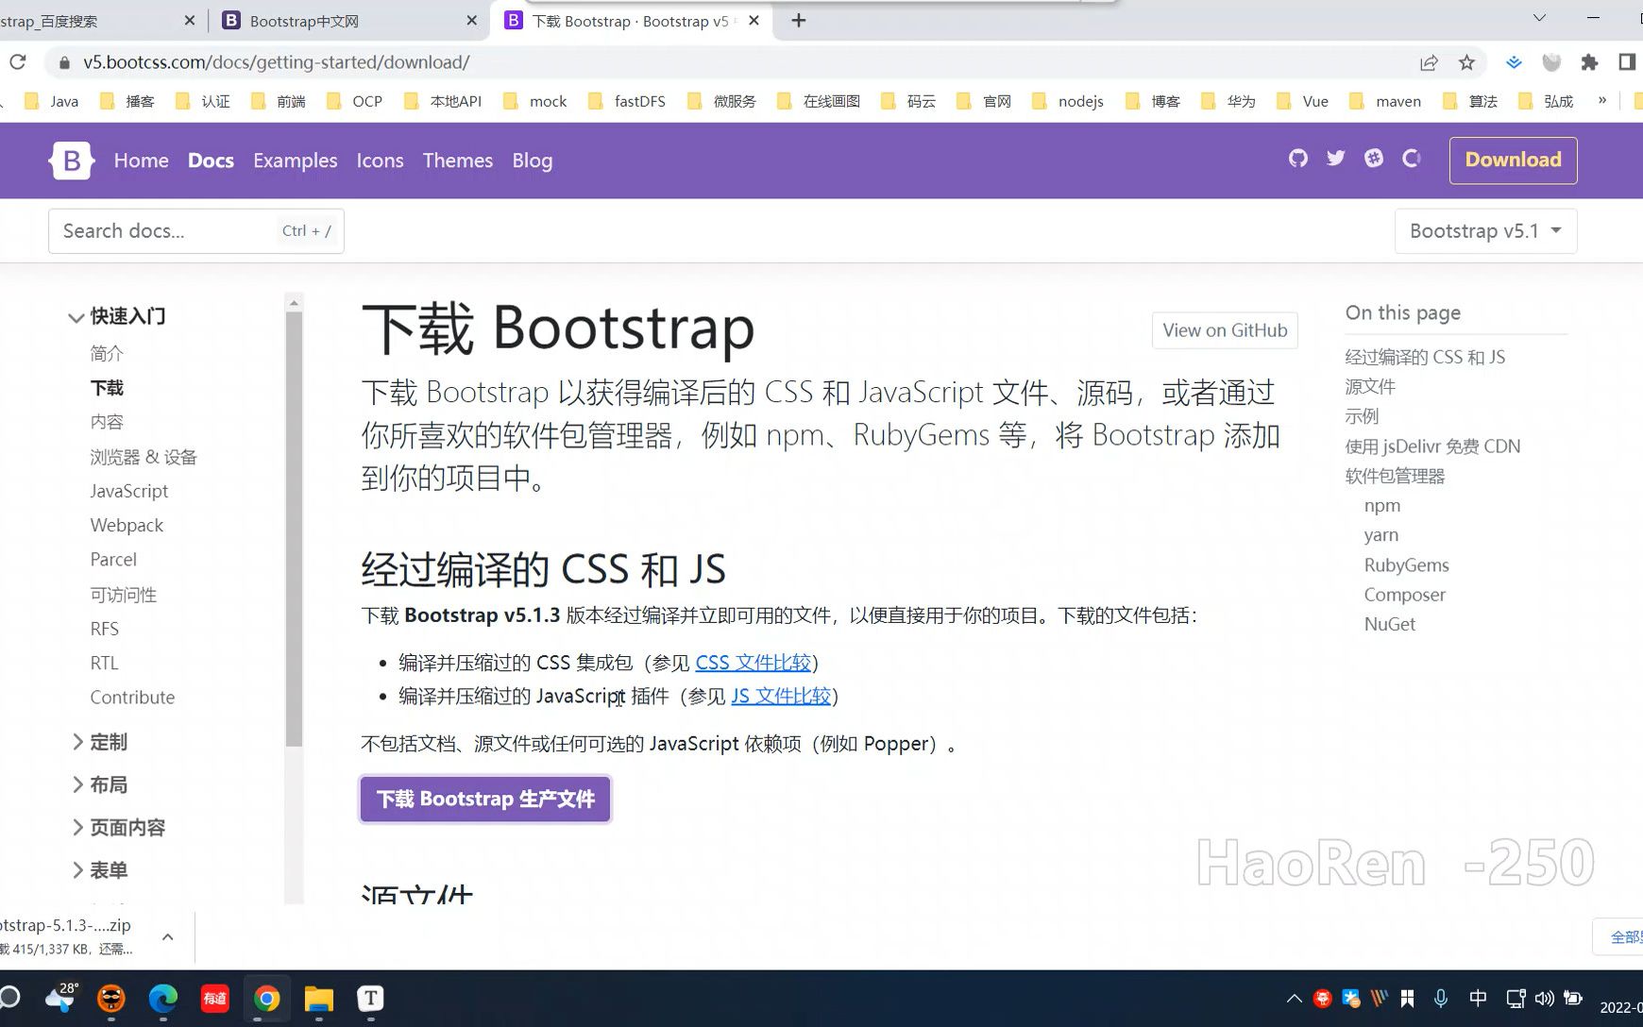Open the maven bookmark folder
Screen dimensions: 1643x1027
(x=1385, y=101)
